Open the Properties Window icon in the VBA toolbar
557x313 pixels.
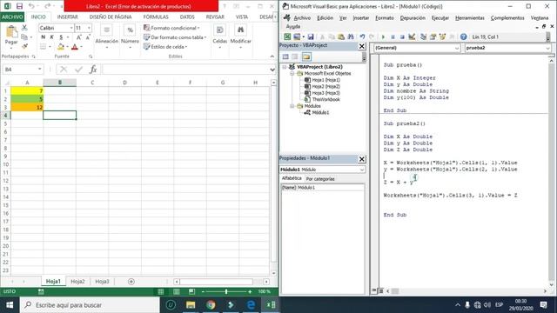coord(433,37)
